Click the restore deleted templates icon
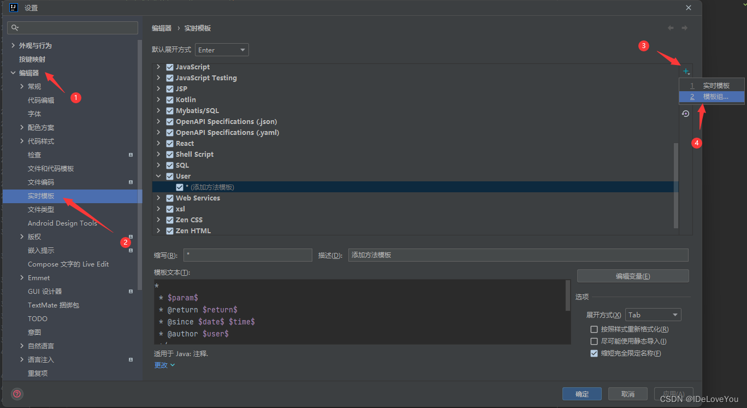The width and height of the screenshot is (747, 408). pos(686,114)
